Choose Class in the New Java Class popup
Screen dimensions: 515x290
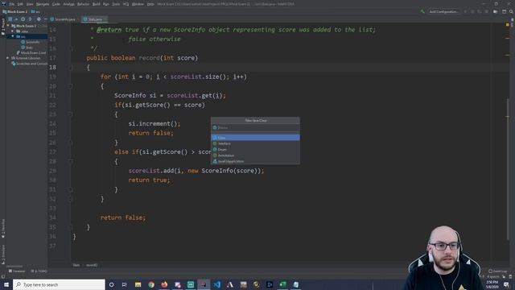coord(255,138)
